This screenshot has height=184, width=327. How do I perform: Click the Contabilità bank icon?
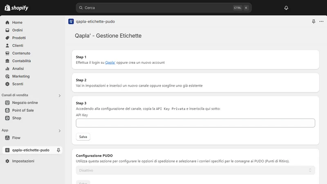[x=7, y=61]
